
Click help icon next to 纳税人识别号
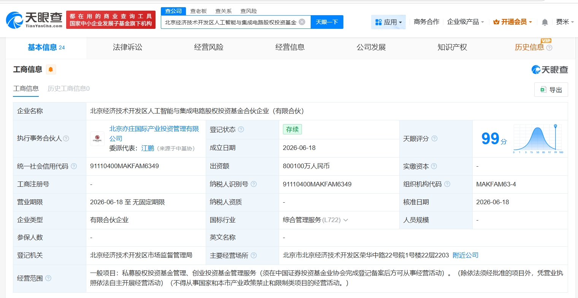pos(254,184)
